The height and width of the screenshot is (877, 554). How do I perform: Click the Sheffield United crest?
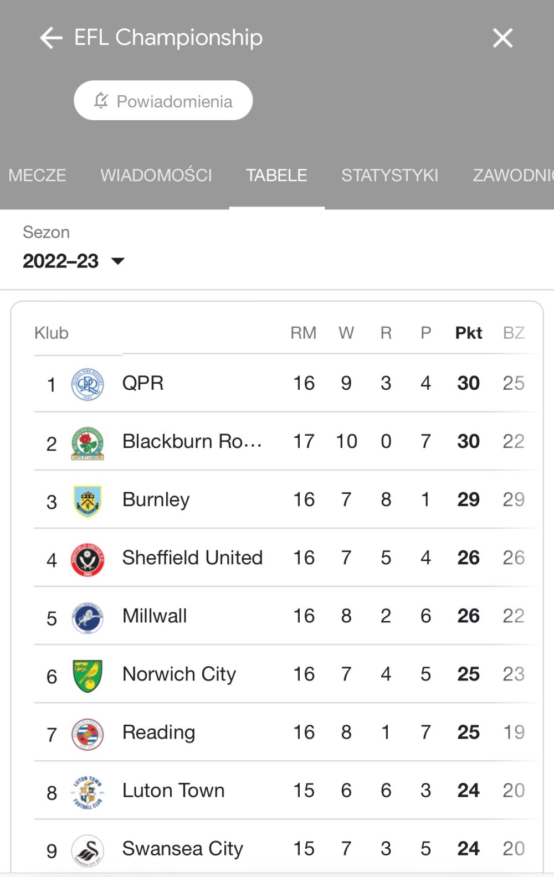pos(88,559)
